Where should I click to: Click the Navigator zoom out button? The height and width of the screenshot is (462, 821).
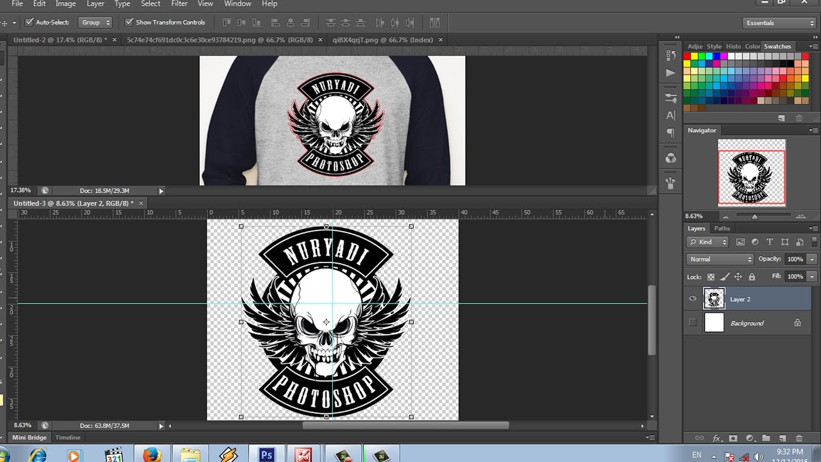(725, 217)
